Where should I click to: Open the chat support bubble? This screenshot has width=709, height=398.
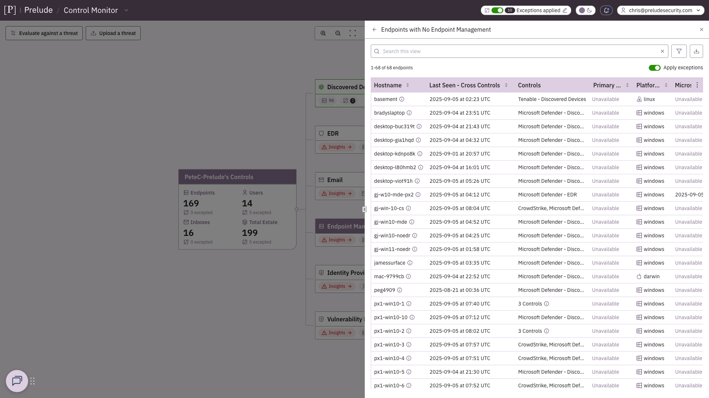(x=17, y=381)
